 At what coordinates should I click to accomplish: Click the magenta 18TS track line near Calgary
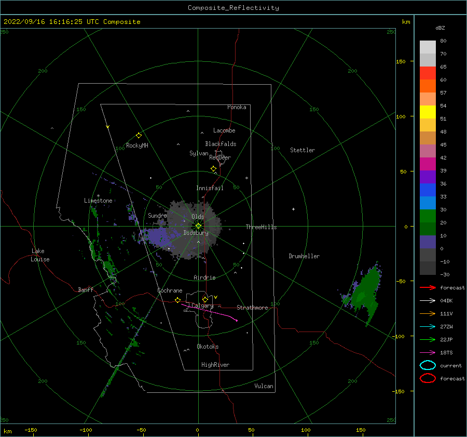click(209, 312)
